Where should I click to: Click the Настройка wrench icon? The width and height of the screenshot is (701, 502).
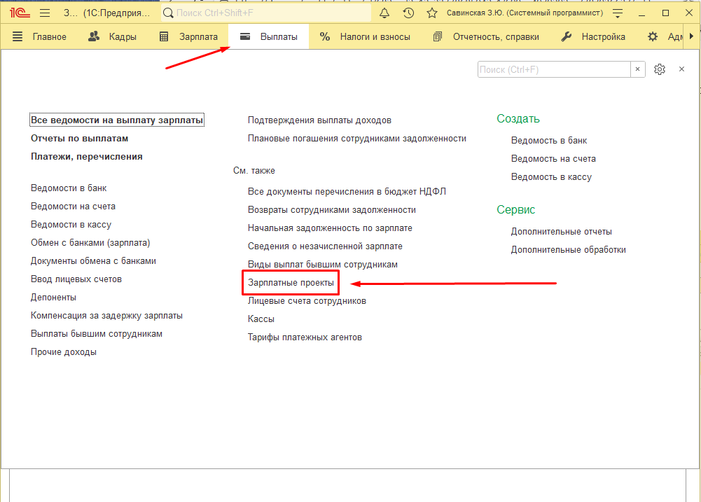567,36
